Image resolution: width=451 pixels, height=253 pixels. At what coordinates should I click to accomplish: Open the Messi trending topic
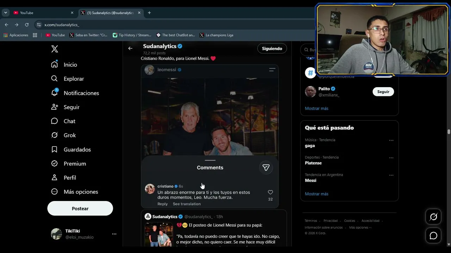[x=311, y=180]
